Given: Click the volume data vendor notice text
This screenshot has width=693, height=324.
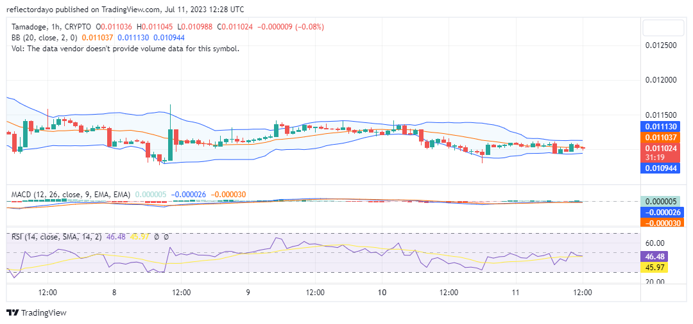Looking at the screenshot, I should point(126,49).
